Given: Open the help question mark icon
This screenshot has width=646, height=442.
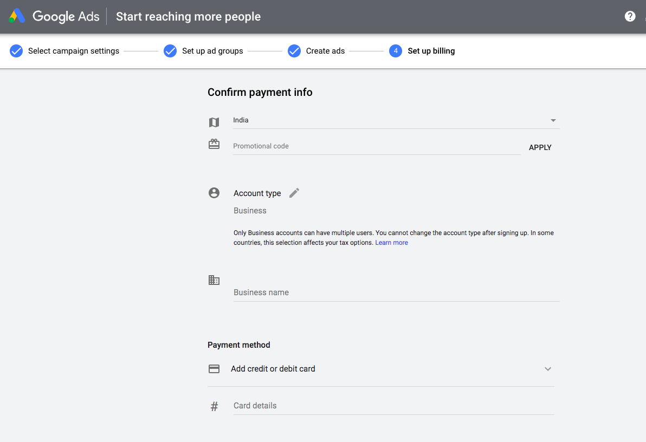Looking at the screenshot, I should point(630,16).
